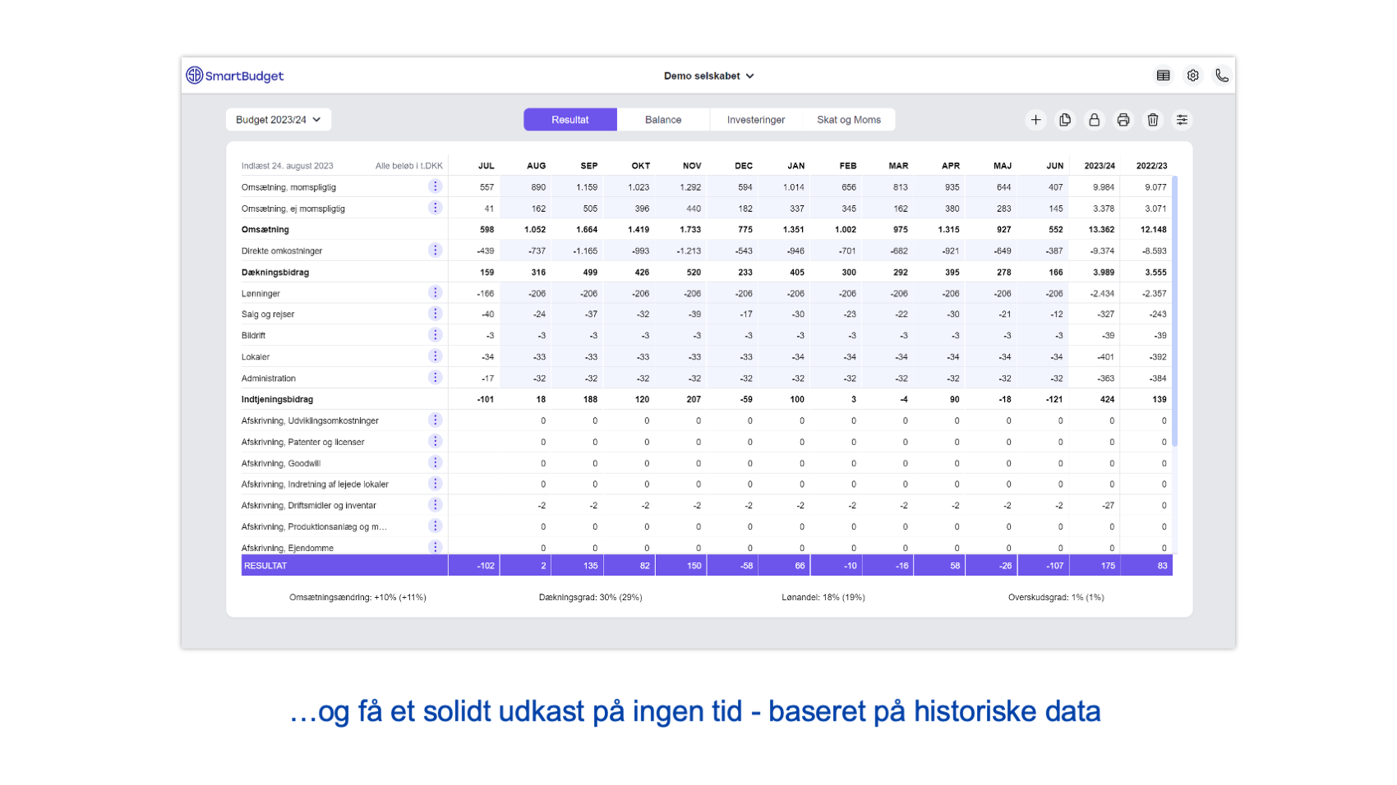Switch to the Balance tab
Screen dimensions: 1397x785
coord(663,120)
